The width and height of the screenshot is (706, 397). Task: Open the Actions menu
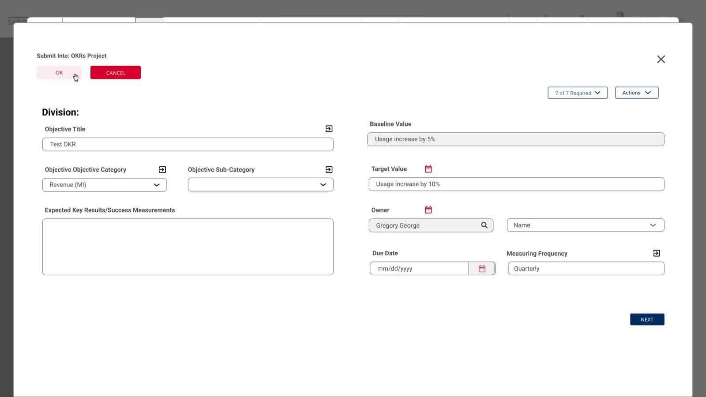pos(637,93)
